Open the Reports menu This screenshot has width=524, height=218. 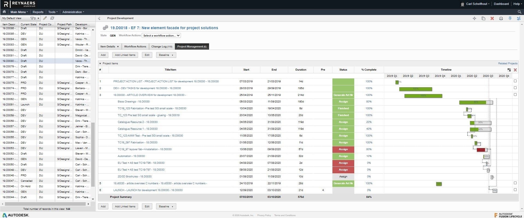click(38, 12)
